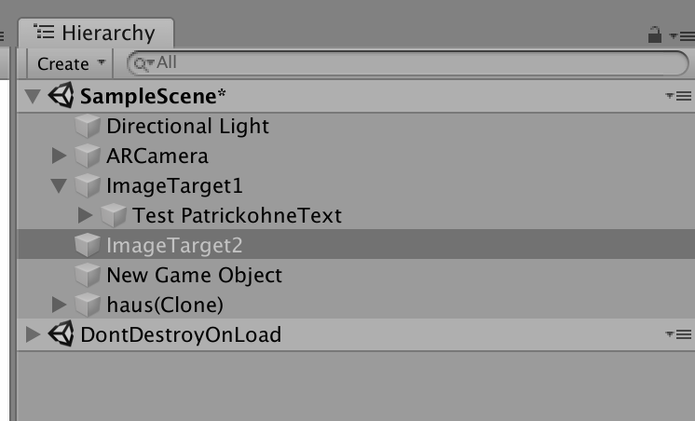Image resolution: width=695 pixels, height=421 pixels.
Task: Click the cube icon next to haus(Clone)
Action: pos(88,305)
